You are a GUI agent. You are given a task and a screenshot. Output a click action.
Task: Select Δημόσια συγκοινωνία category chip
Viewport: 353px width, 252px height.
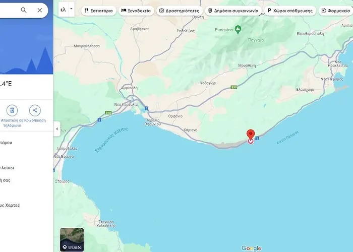[232, 11]
